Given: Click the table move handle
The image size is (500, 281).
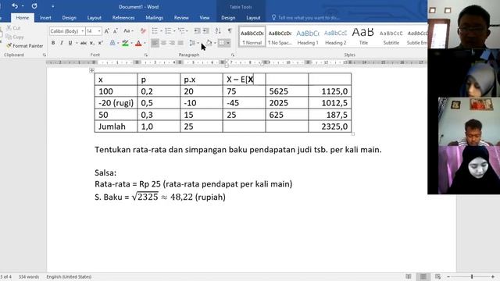Looking at the screenshot, I should click(x=92, y=70).
